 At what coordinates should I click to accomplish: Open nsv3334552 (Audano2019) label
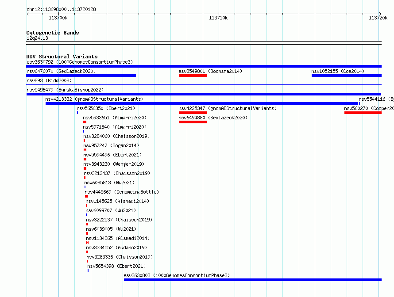[116, 247]
